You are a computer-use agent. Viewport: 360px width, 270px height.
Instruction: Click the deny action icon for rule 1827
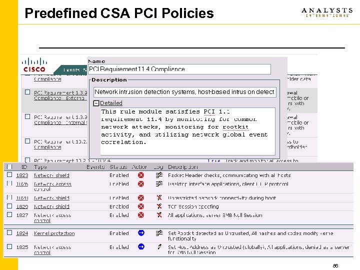141,215
